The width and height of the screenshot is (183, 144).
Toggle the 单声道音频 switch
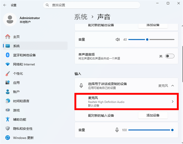(x=170, y=56)
